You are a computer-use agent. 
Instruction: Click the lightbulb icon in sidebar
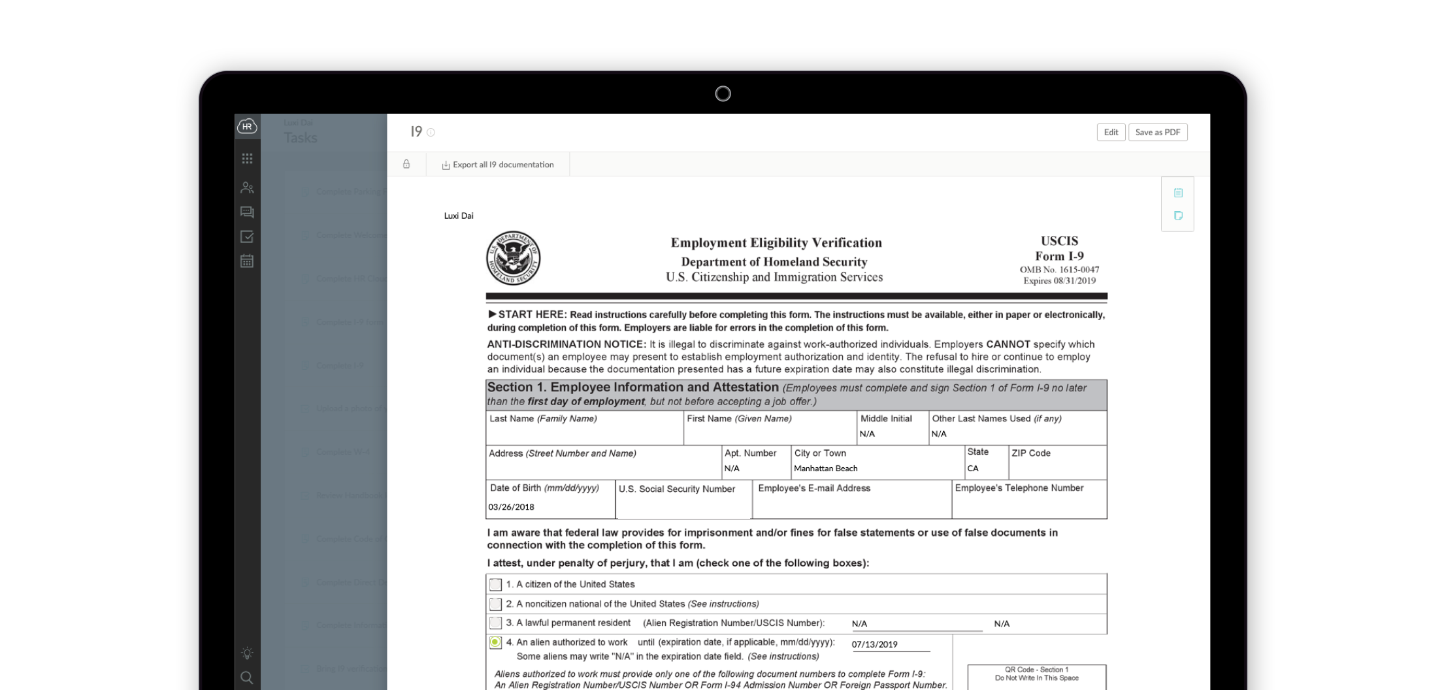[x=247, y=653]
